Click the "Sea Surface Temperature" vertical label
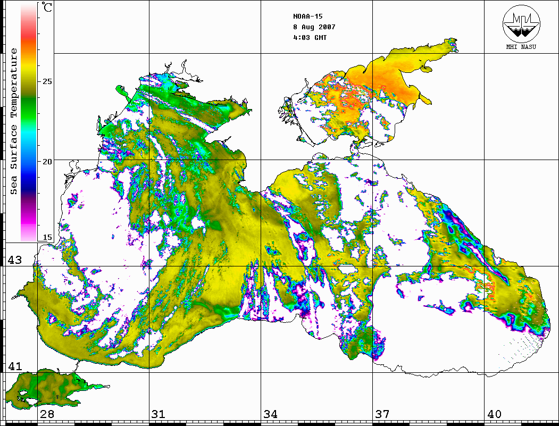559x426 pixels. click(13, 121)
